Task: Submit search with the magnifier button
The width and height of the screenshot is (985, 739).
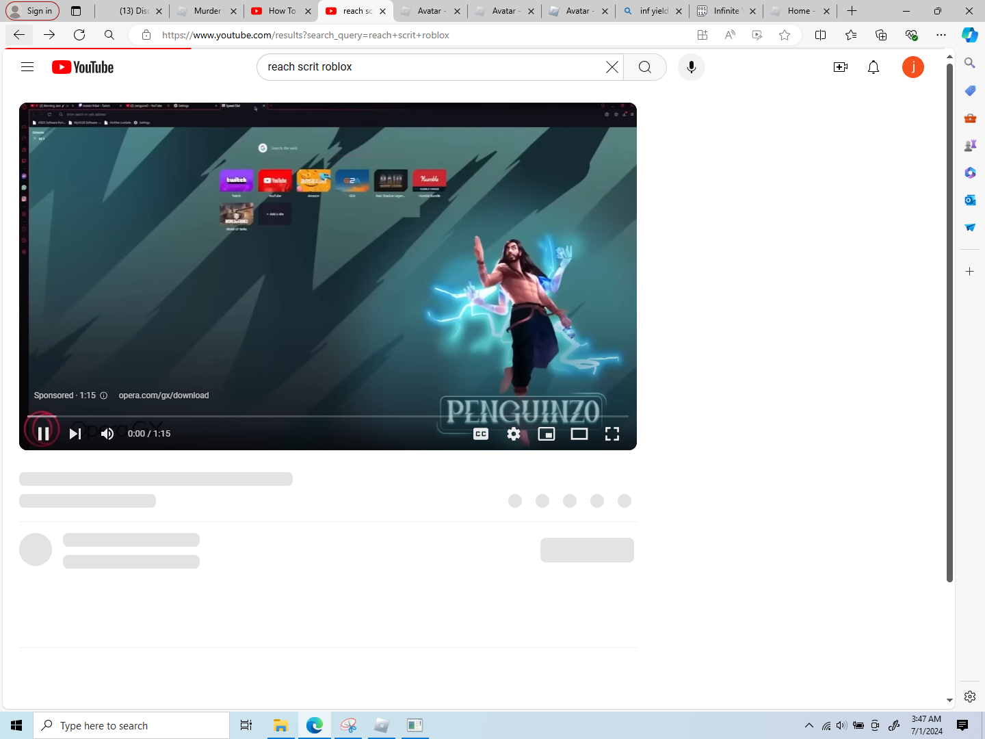Action: (x=644, y=67)
